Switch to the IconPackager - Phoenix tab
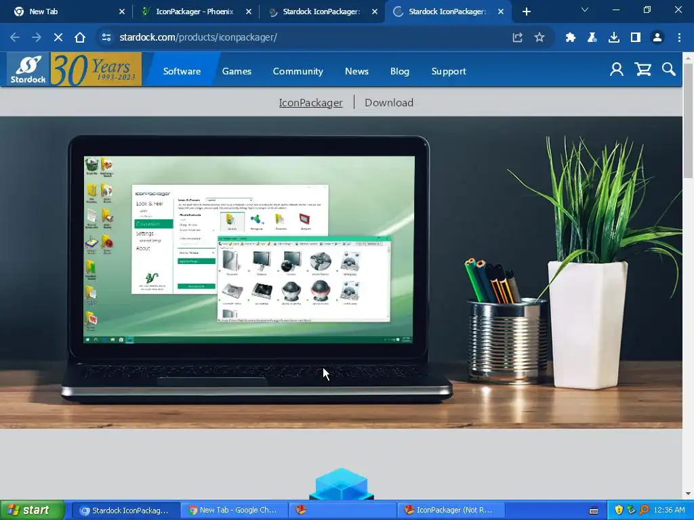This screenshot has height=520, width=694. (195, 12)
